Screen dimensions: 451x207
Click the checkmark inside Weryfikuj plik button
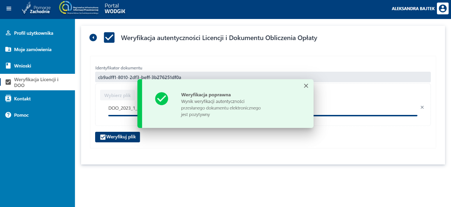tap(103, 137)
